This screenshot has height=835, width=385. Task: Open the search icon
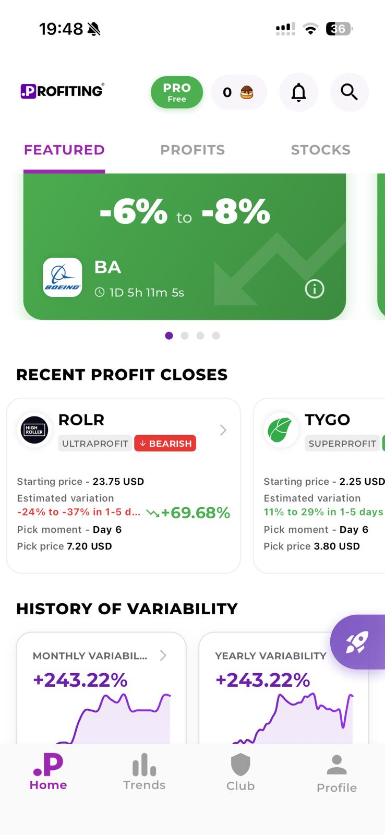349,92
